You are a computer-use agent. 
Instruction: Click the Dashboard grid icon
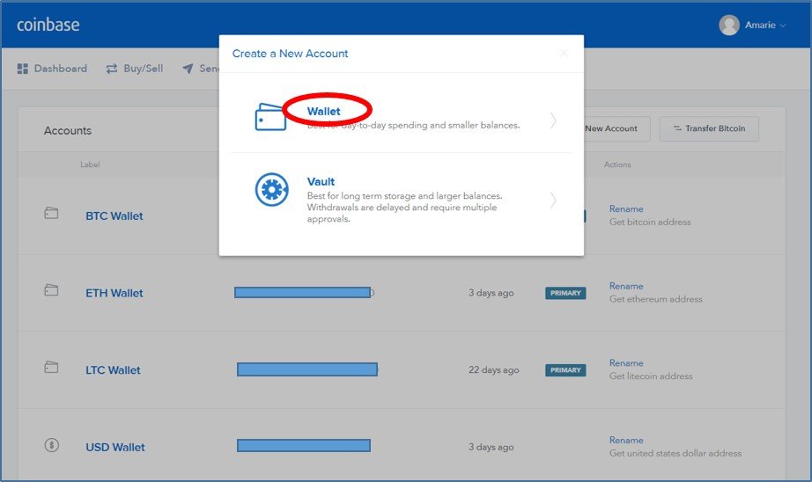(22, 69)
